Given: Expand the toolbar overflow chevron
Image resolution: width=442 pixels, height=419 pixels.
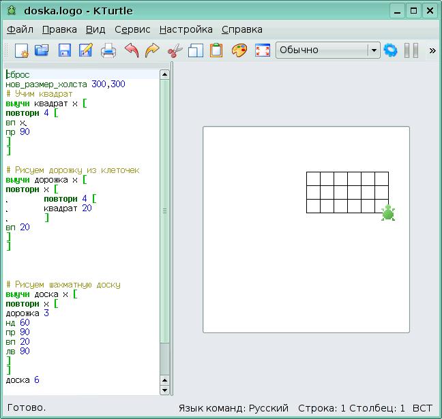Looking at the screenshot, I should click(x=432, y=50).
